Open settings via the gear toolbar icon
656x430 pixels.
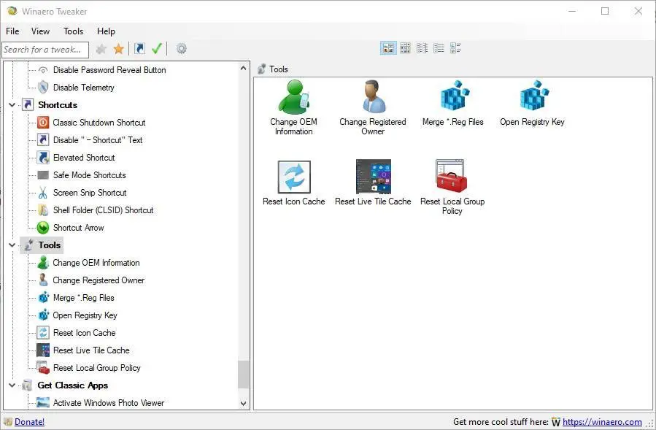point(181,49)
